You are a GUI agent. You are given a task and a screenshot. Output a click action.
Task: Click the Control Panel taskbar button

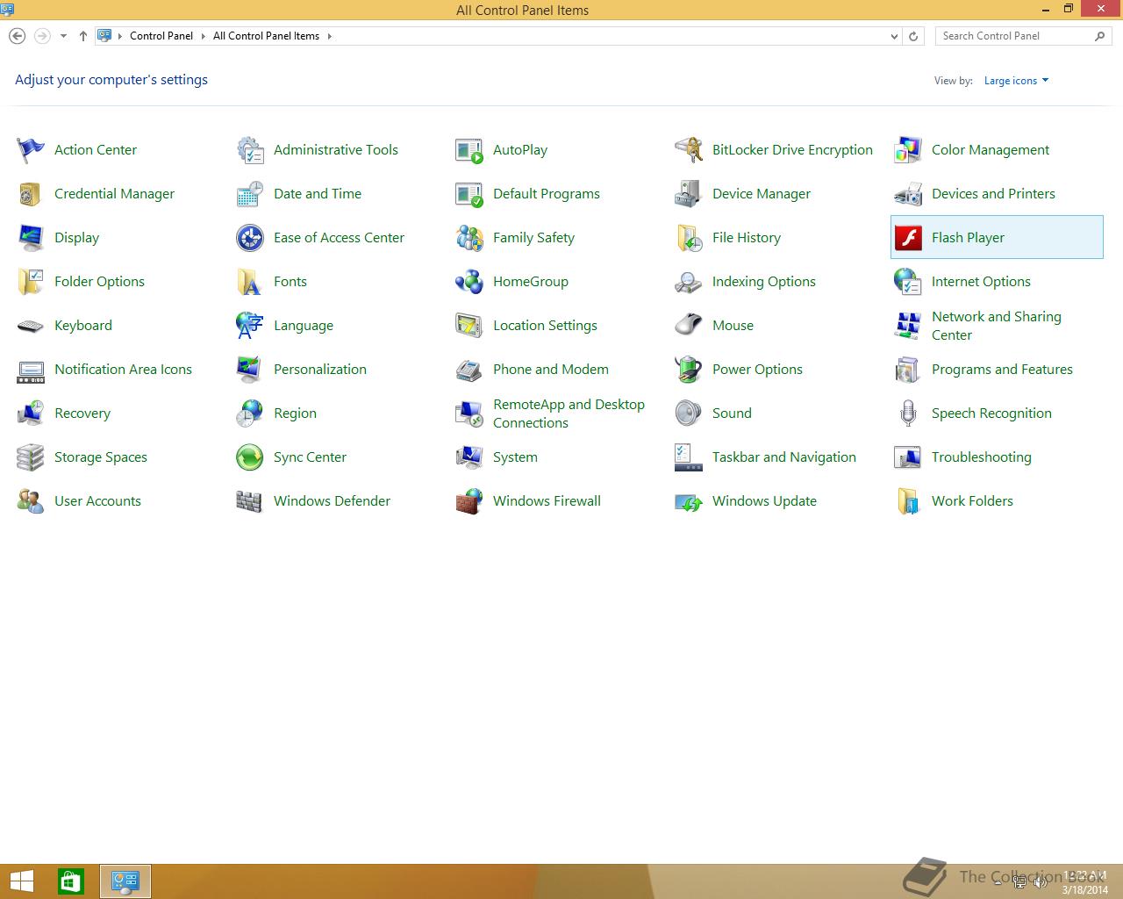[125, 881]
